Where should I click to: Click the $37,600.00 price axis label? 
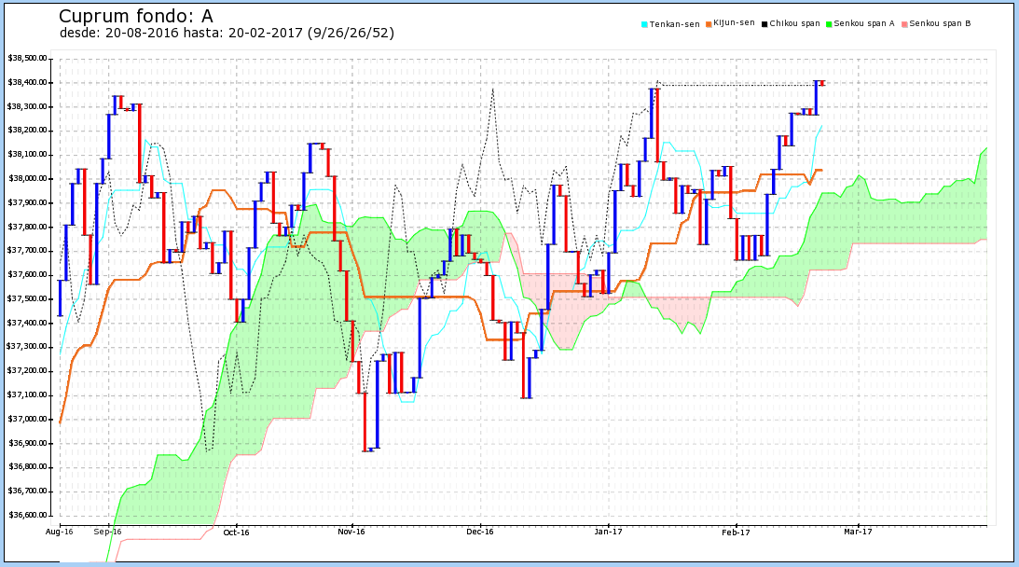(27, 274)
